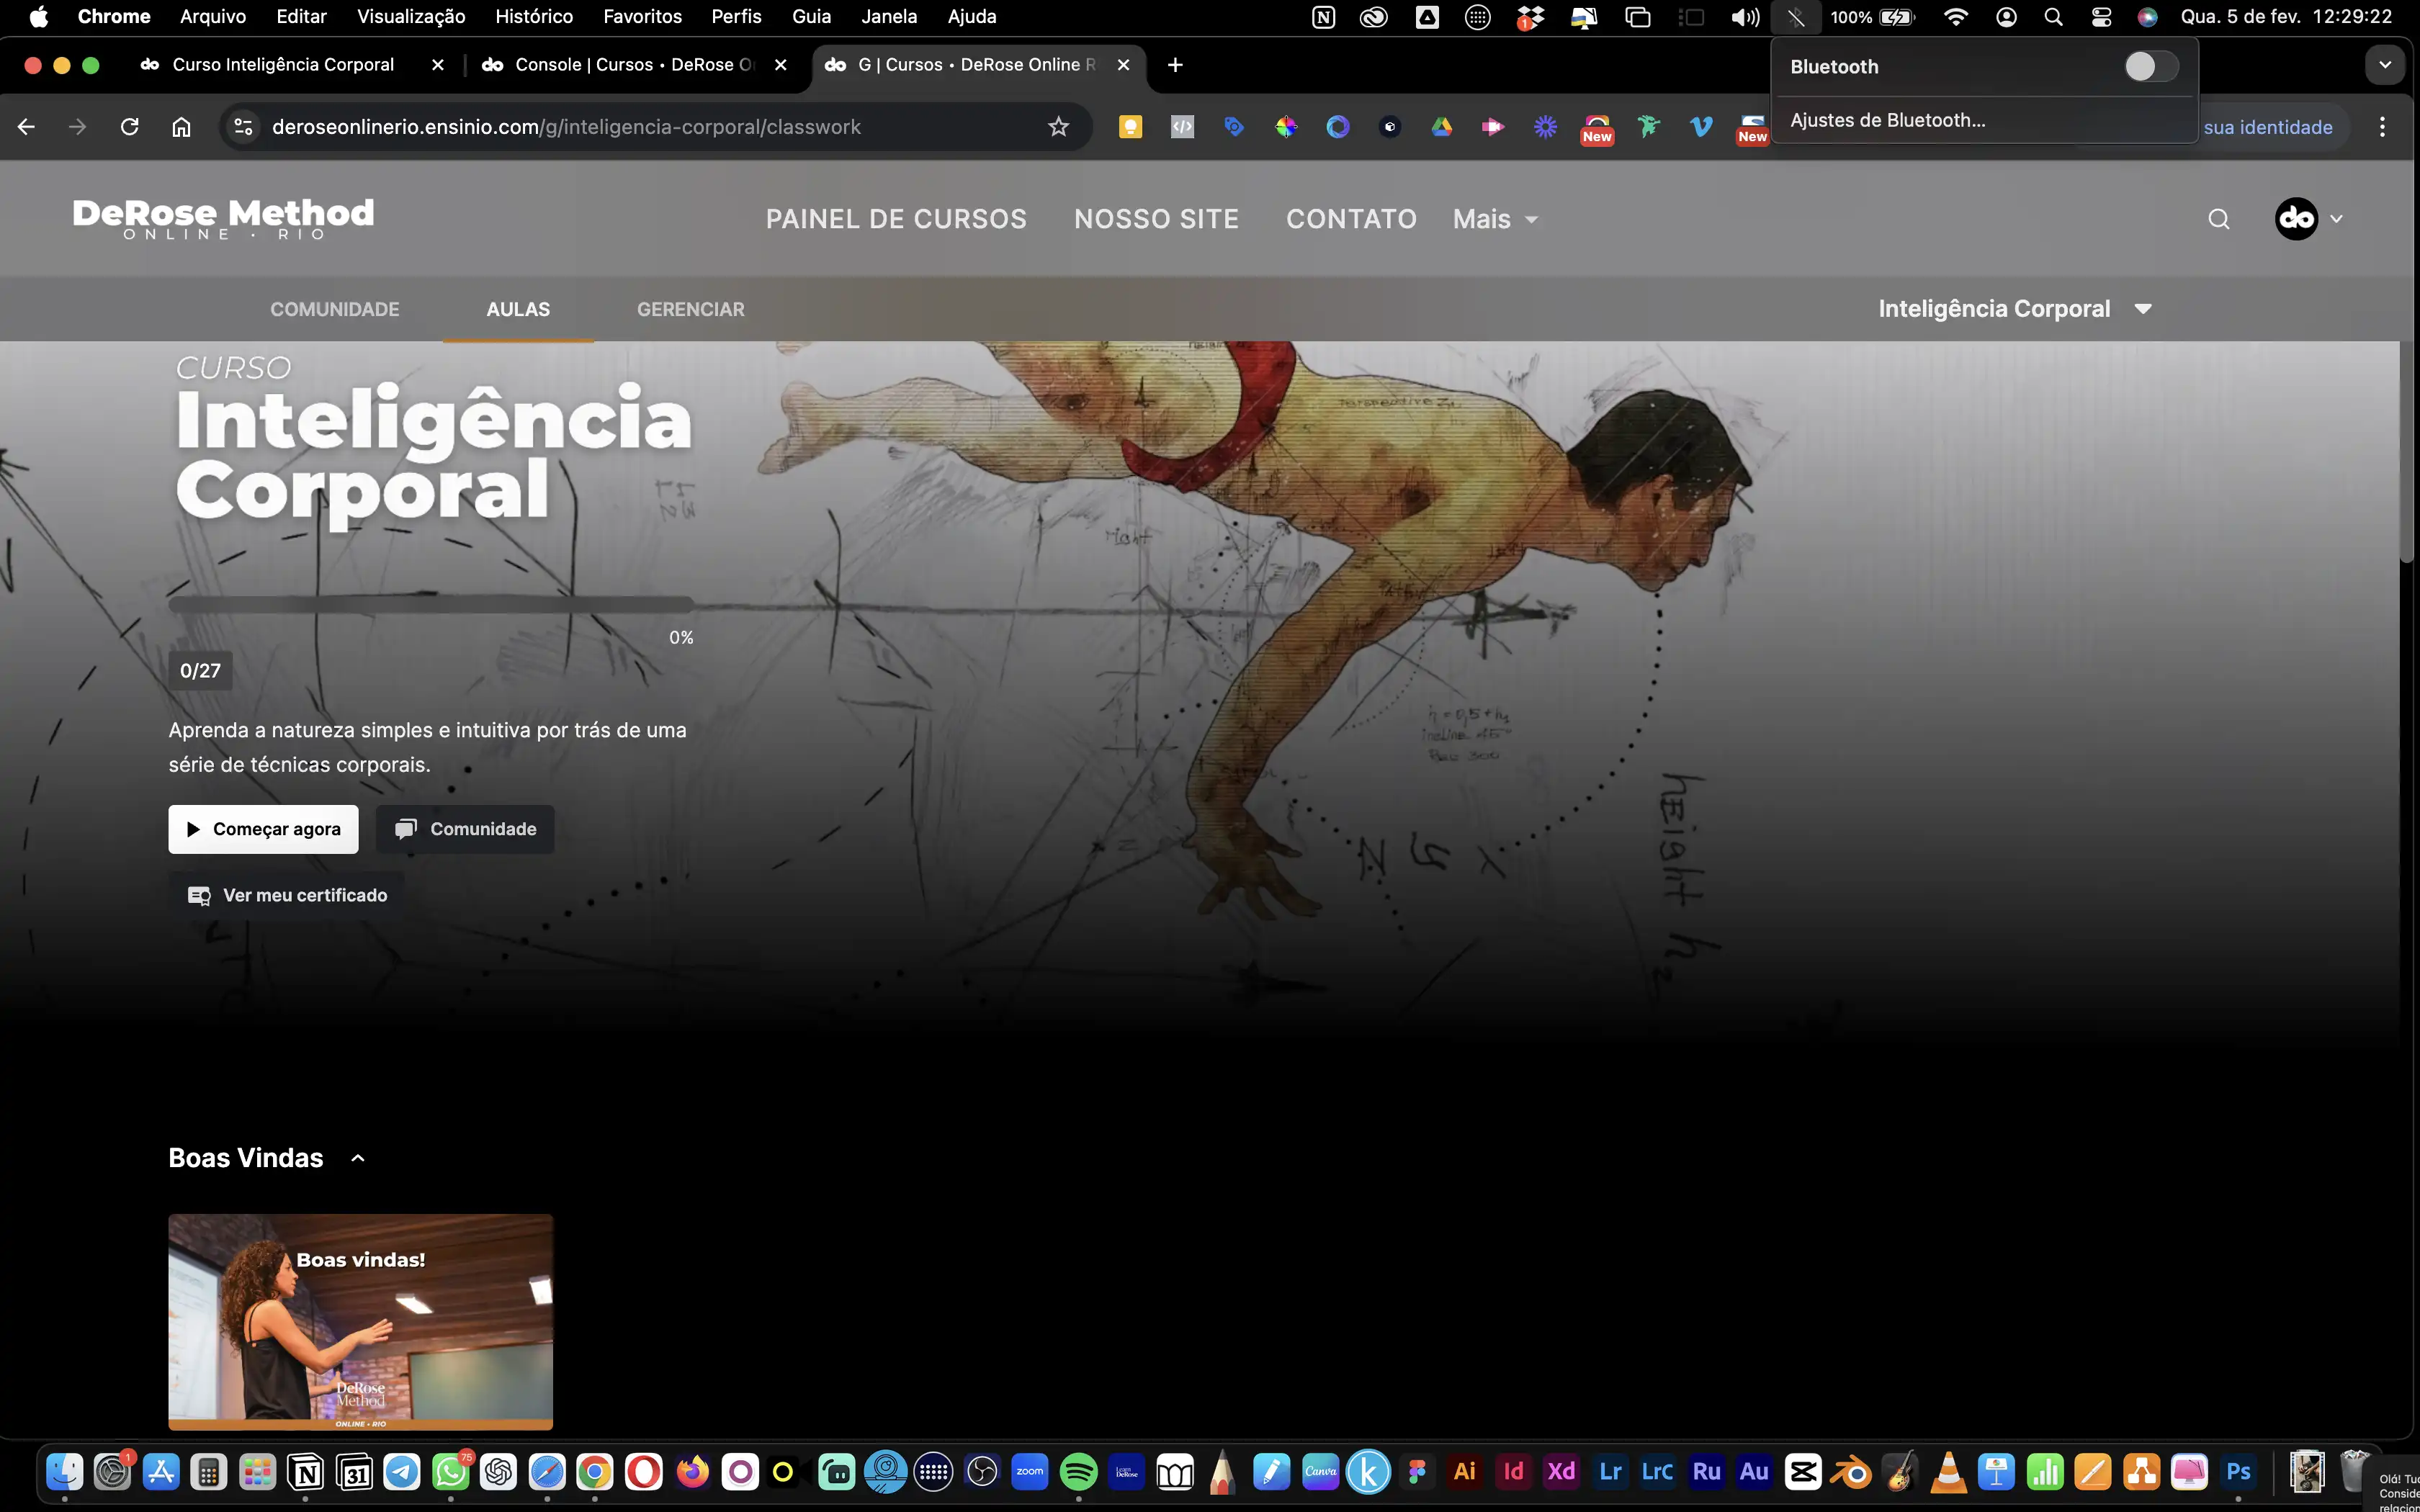Click the site search magnifier icon
The height and width of the screenshot is (1512, 2420).
2218,219
